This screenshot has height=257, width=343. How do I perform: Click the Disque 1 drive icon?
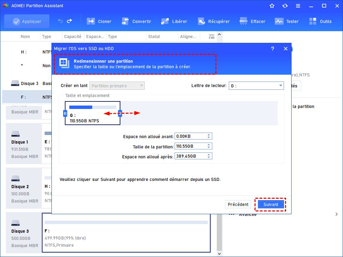(15, 134)
